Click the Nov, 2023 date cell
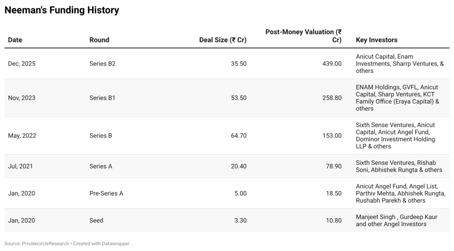The image size is (454, 251). [x=22, y=97]
